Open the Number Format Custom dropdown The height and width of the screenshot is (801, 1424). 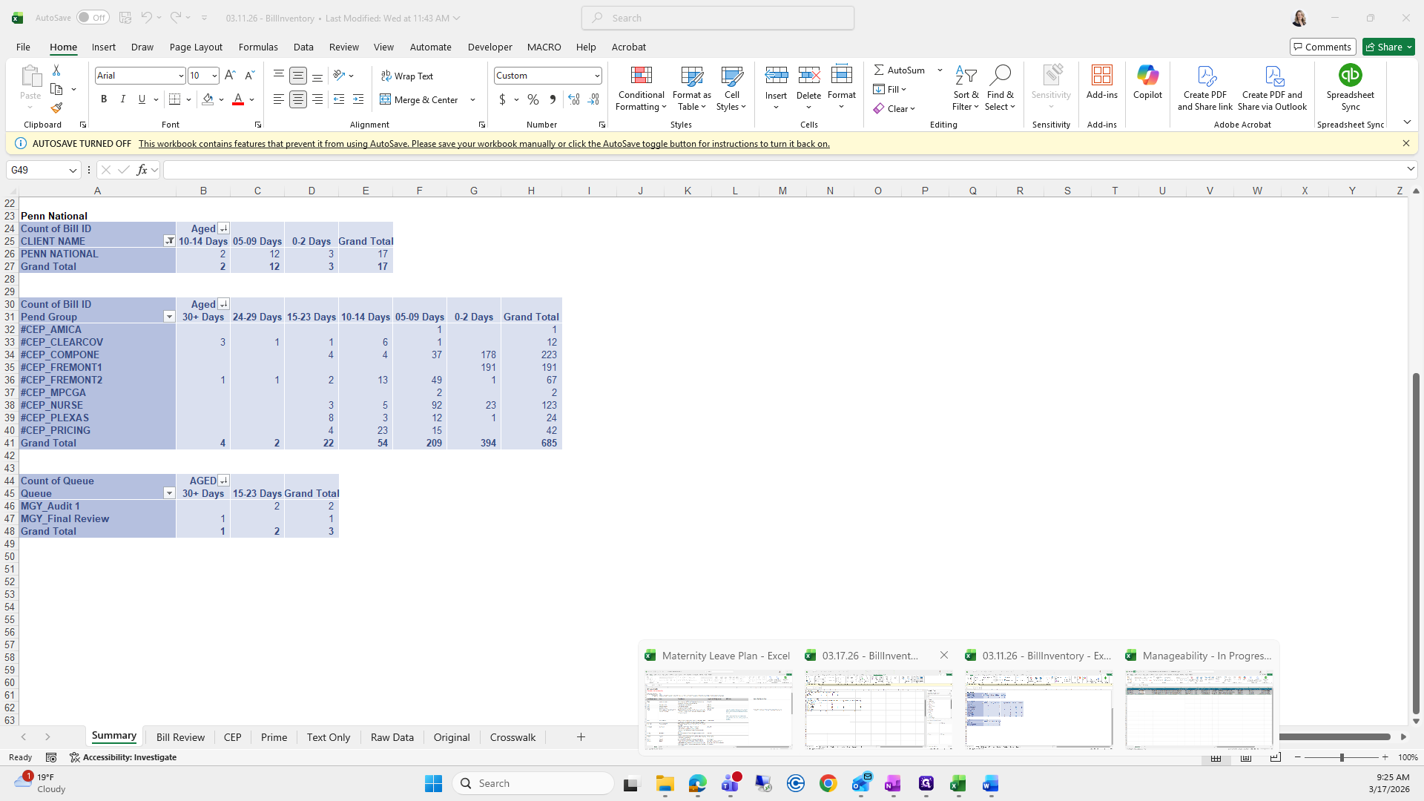tap(597, 76)
